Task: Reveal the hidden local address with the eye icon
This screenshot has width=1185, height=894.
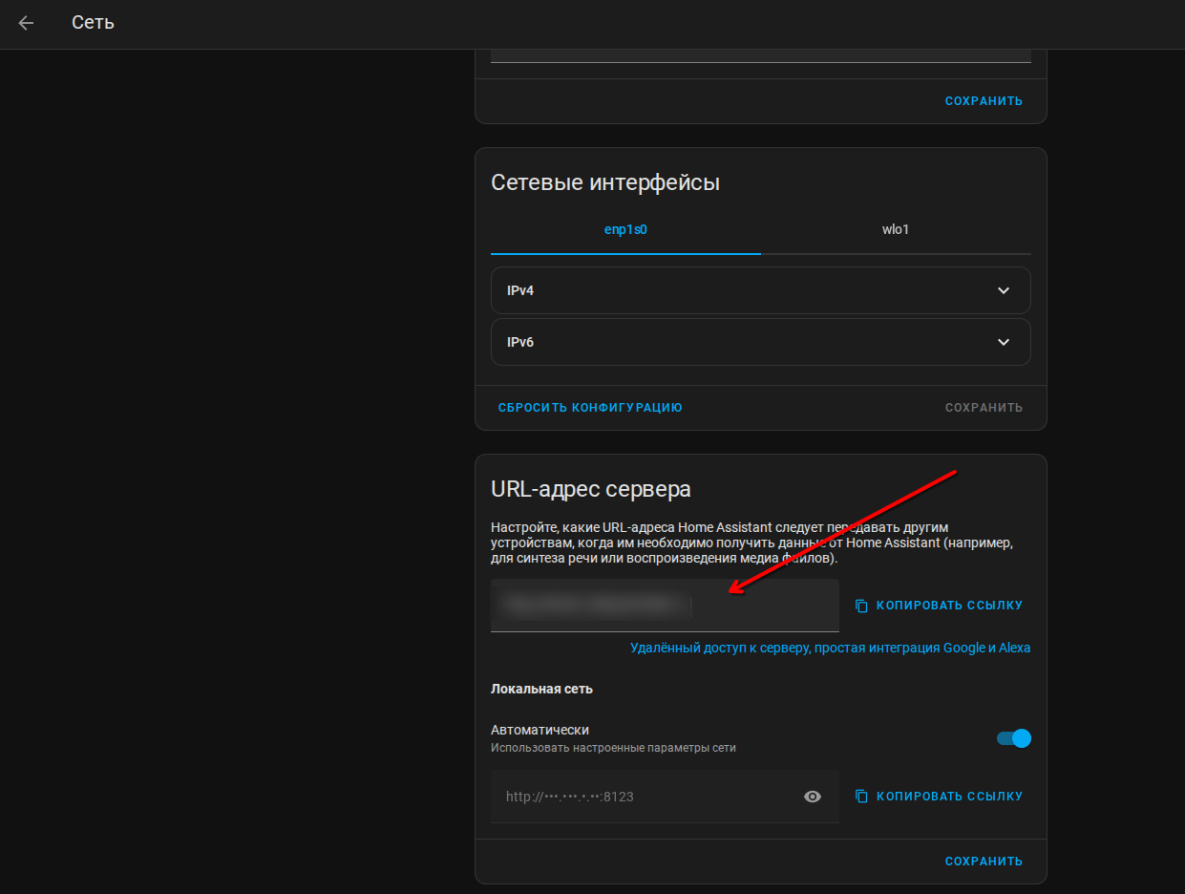Action: (813, 797)
